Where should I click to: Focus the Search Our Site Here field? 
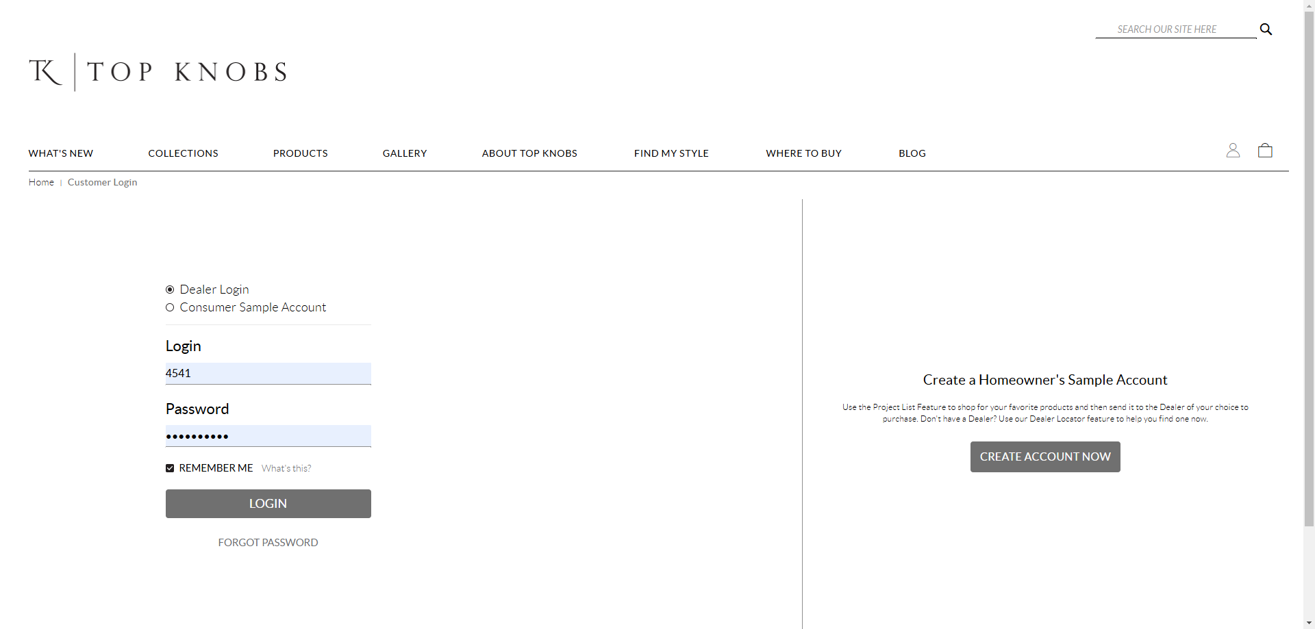(1176, 29)
